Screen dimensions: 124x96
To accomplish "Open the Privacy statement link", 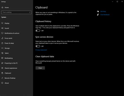I will tap(41, 50).
